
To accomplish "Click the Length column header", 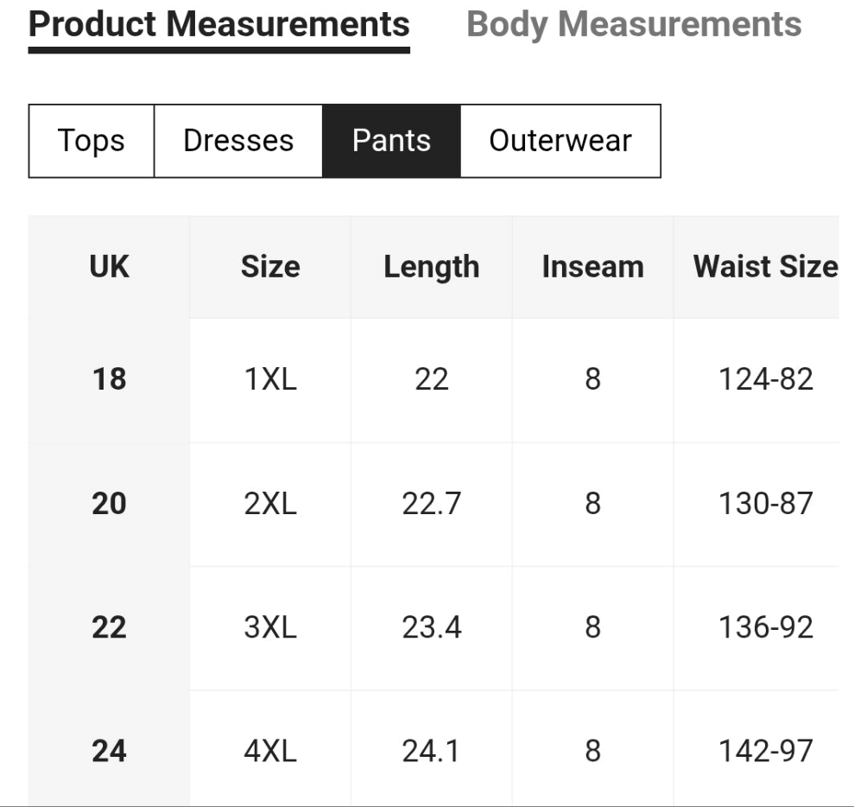I will pyautogui.click(x=431, y=267).
